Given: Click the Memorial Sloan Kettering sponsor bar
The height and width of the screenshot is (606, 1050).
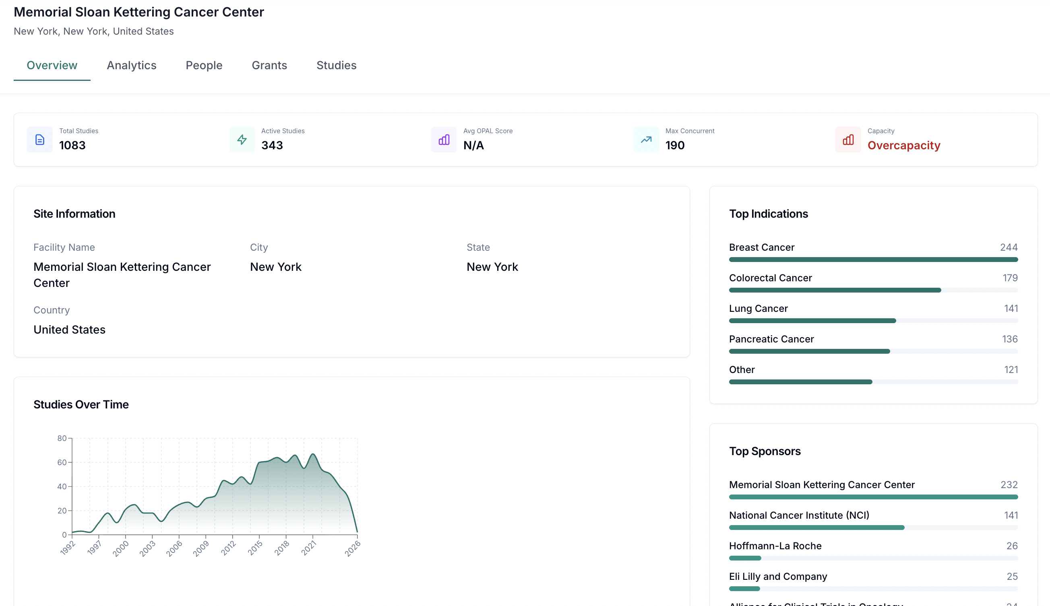Looking at the screenshot, I should point(873,497).
